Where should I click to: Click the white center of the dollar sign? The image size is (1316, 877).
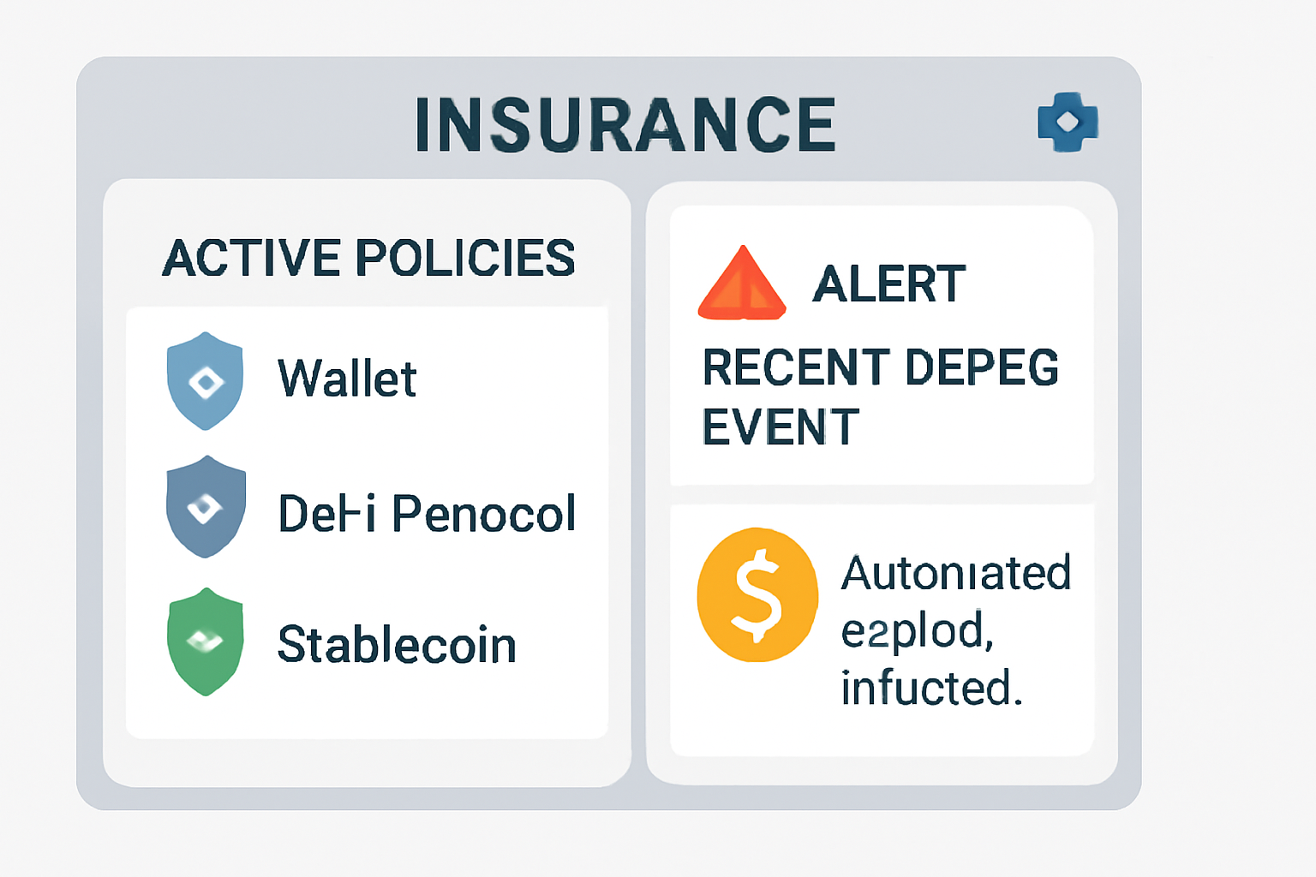pos(757,596)
